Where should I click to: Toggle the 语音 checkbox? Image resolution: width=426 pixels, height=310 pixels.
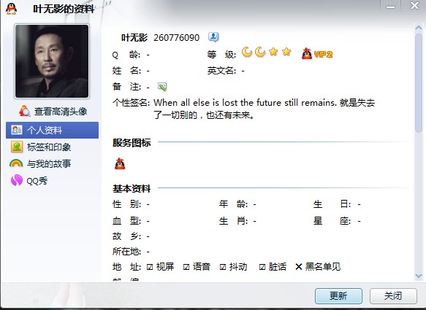coord(186,267)
